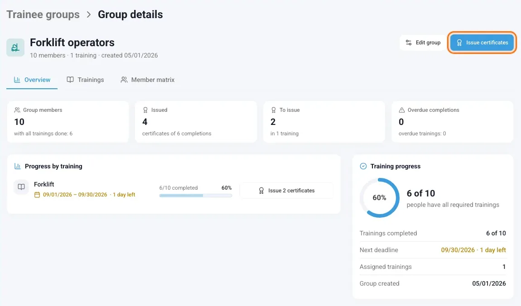Image resolution: width=521 pixels, height=306 pixels.
Task: Click the people icon in Group members card
Action: click(x=17, y=110)
